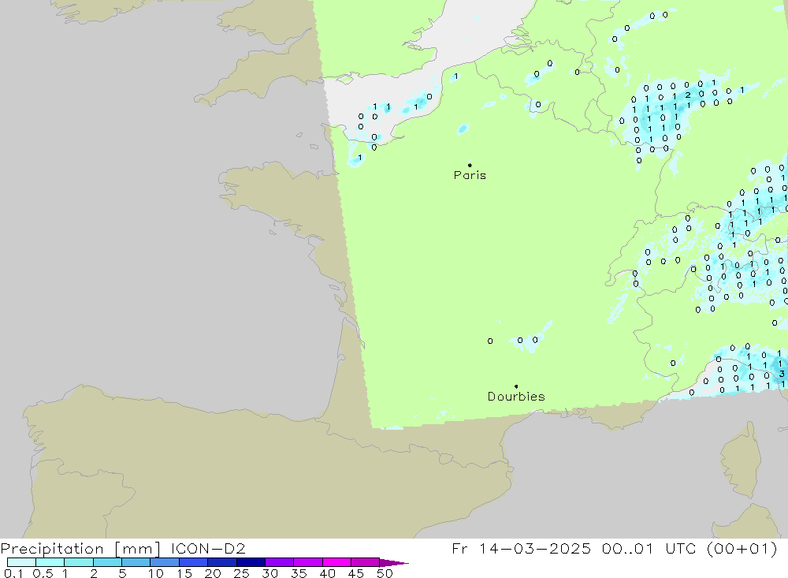Click the 'Fr' weekday abbreviation in footer

(x=459, y=548)
